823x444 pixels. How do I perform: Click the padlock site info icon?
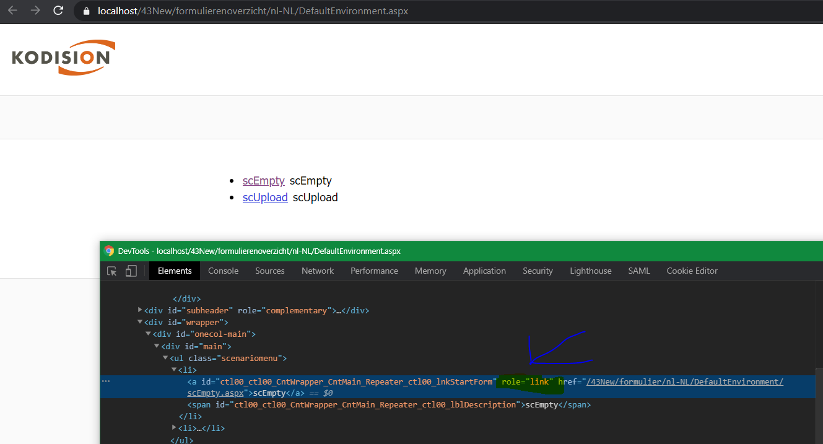click(86, 11)
